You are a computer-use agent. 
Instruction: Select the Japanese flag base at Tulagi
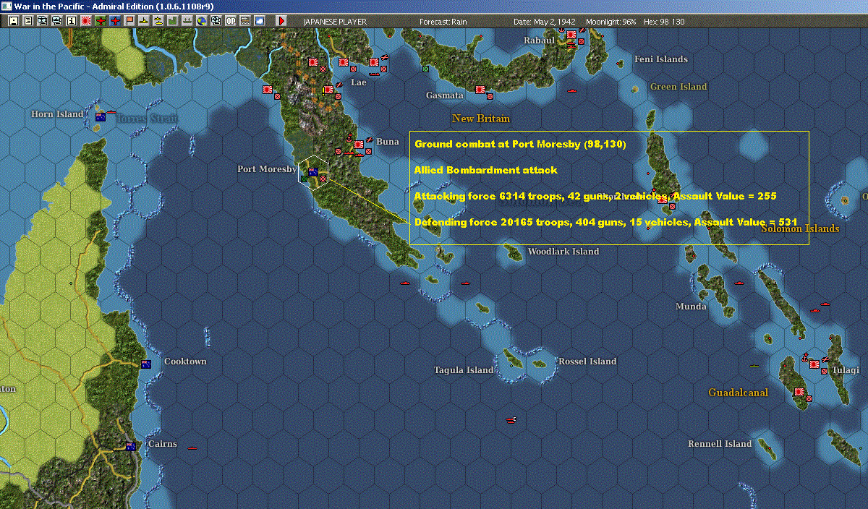(814, 364)
